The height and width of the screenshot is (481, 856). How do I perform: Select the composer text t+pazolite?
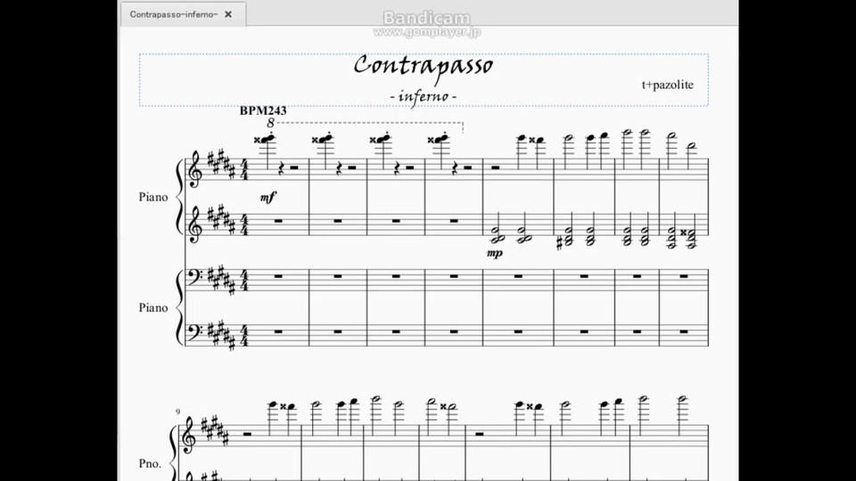pyautogui.click(x=667, y=86)
